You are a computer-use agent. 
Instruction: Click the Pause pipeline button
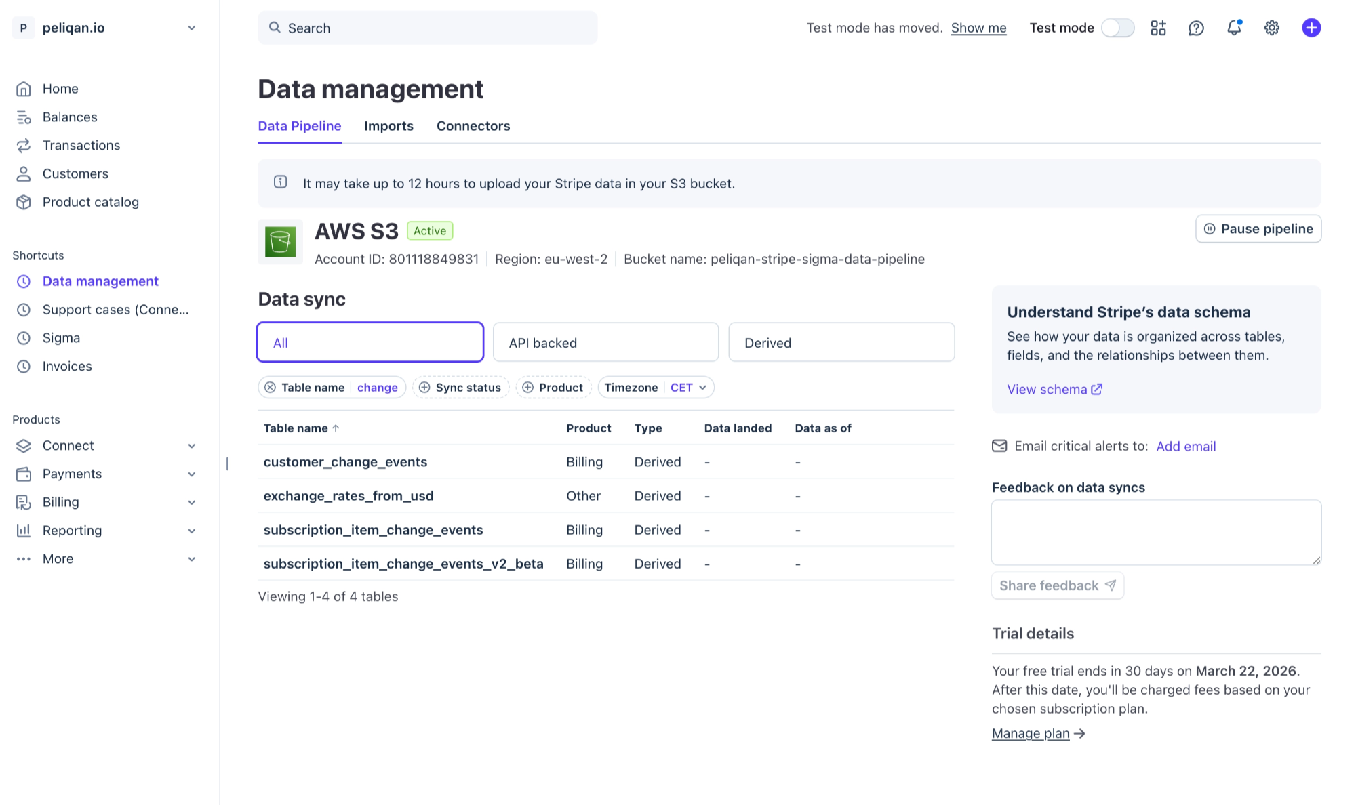point(1258,229)
